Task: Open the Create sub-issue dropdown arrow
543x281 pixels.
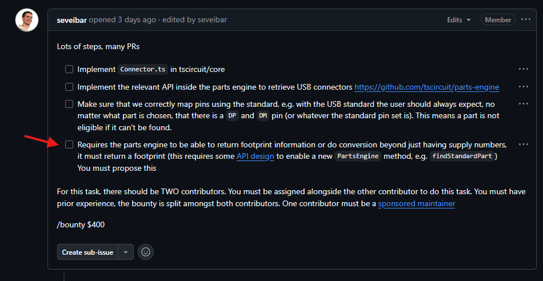Action: click(126, 252)
